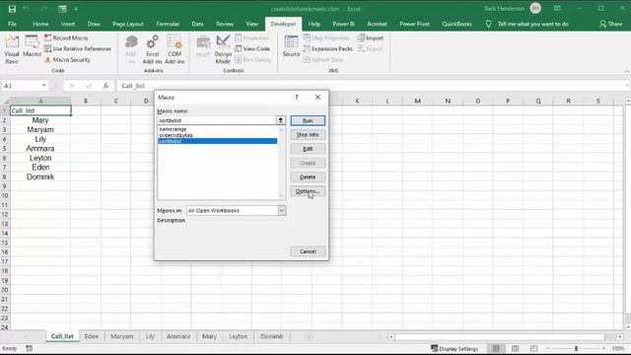Open the Add-ins button
631x355 pixels.
[x=131, y=49]
